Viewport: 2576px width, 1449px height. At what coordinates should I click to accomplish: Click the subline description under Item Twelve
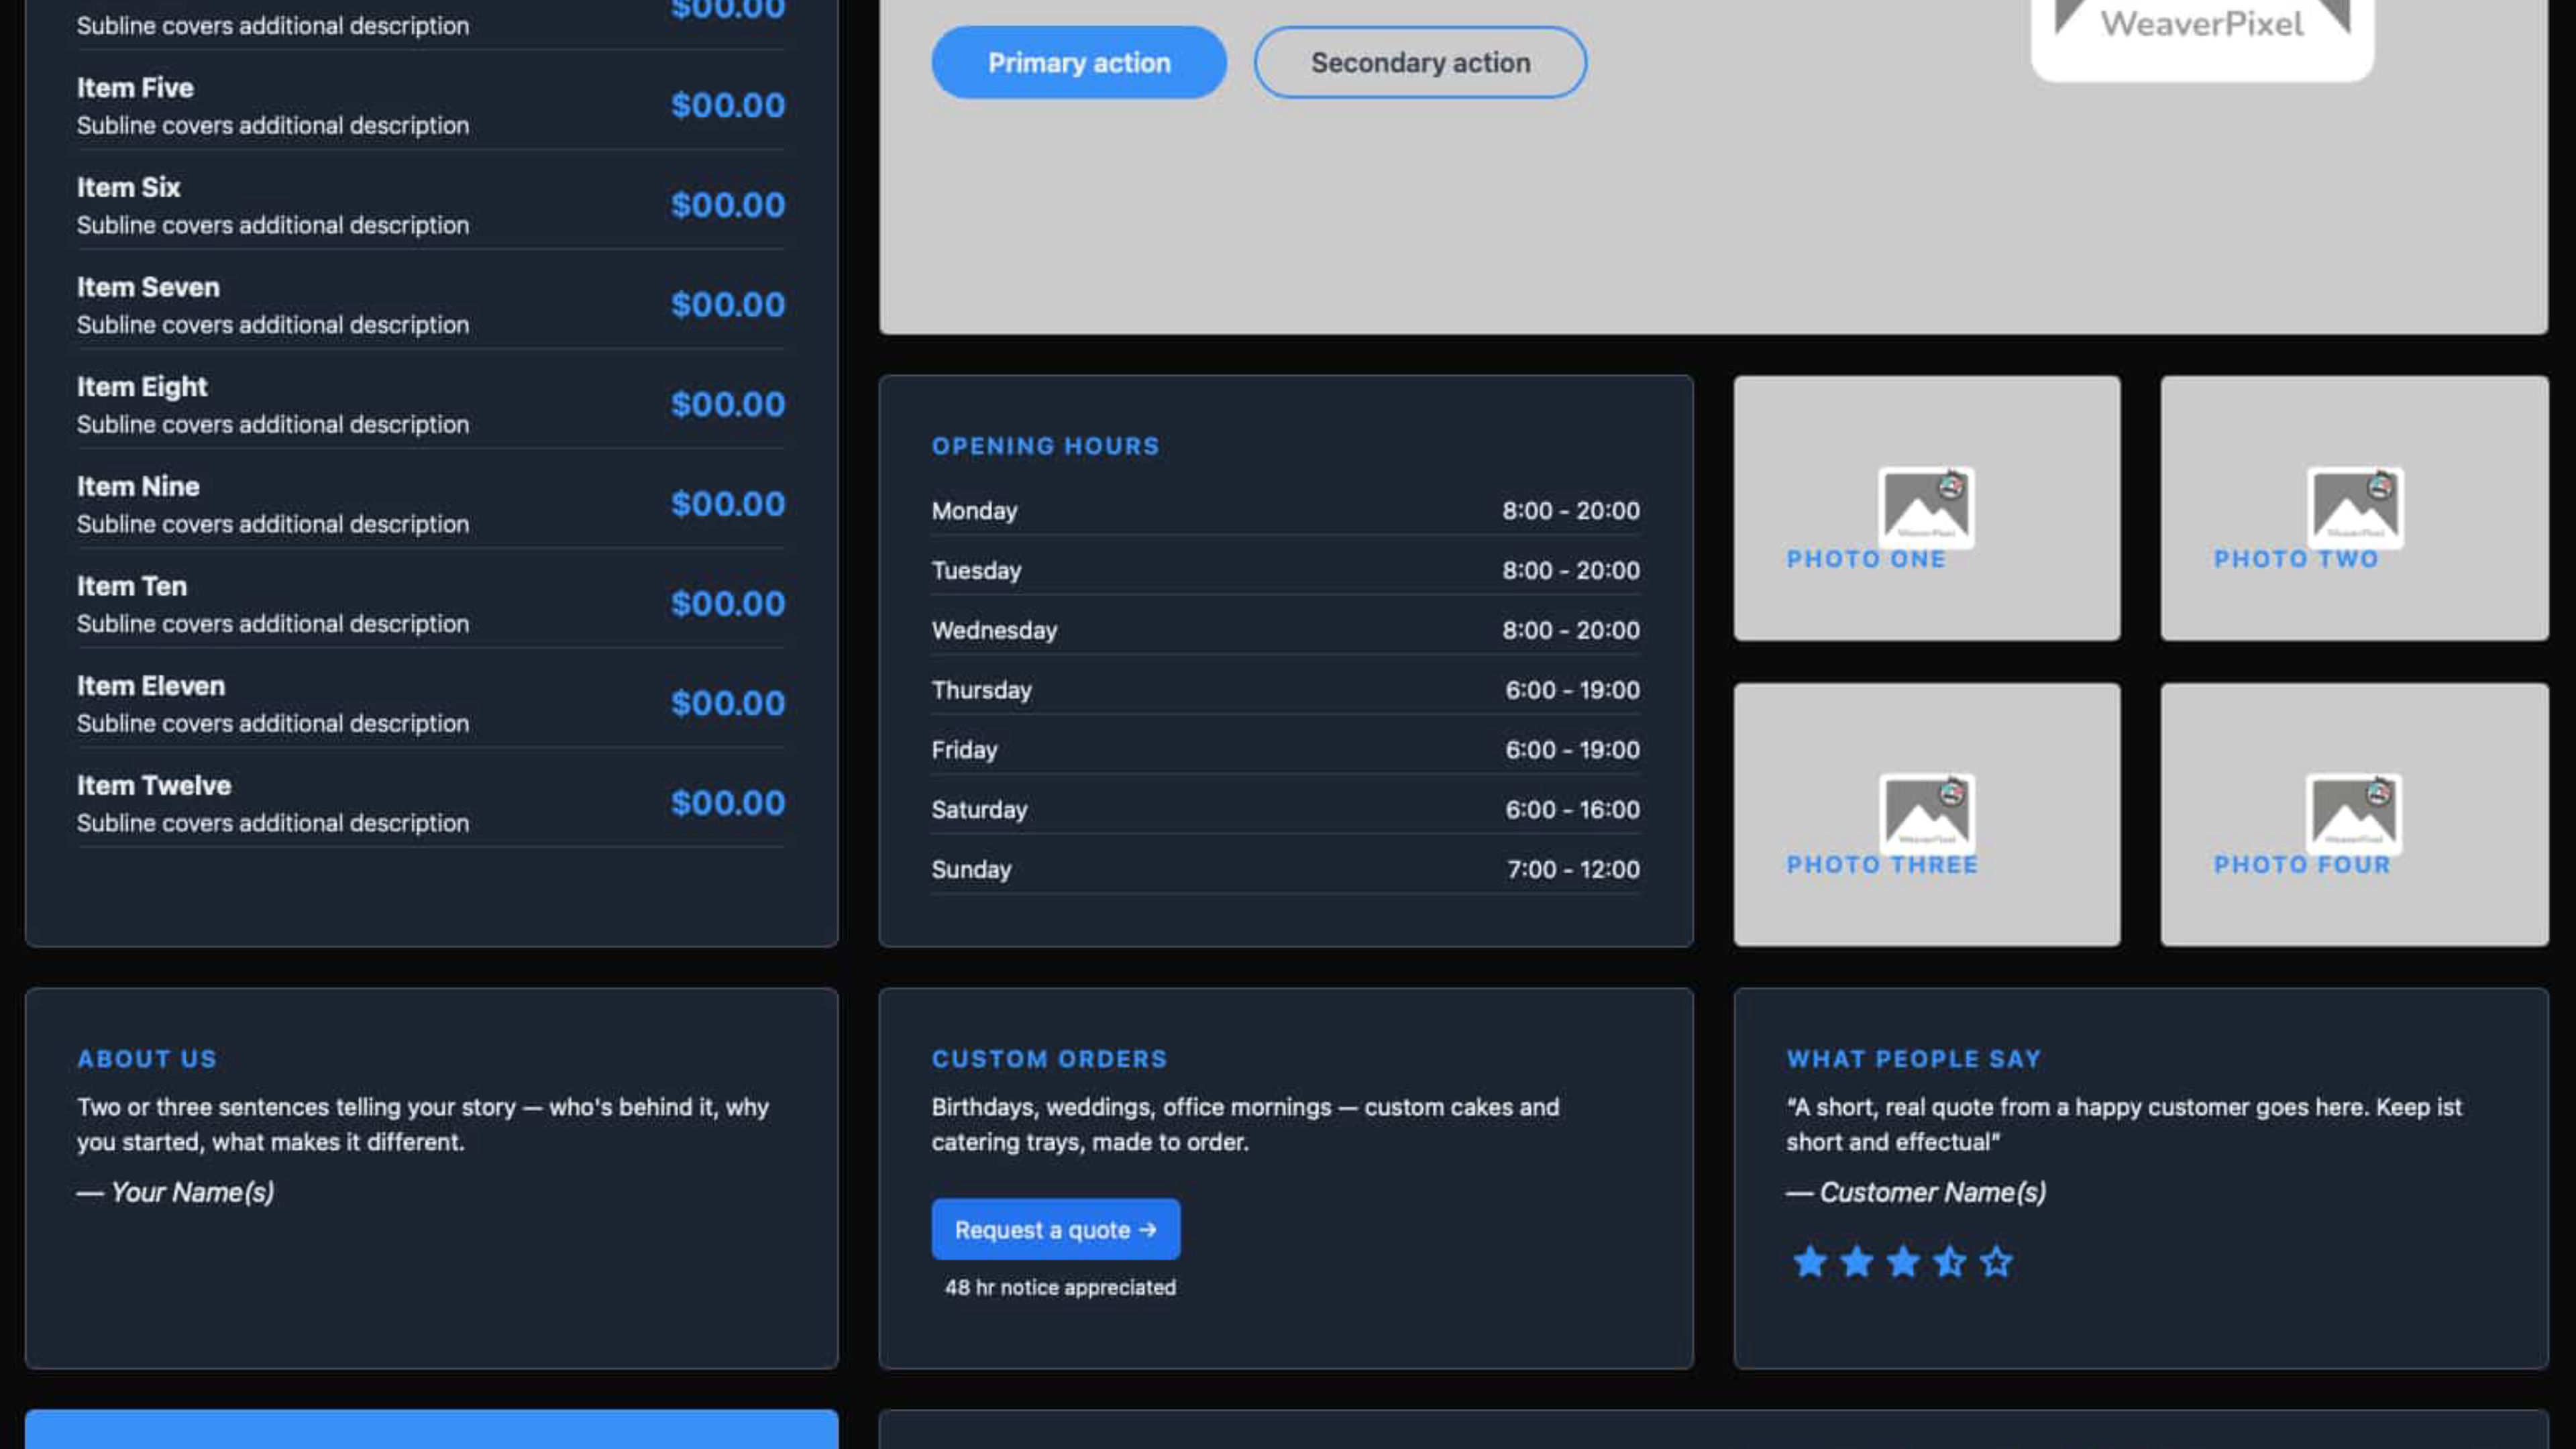coord(273,824)
